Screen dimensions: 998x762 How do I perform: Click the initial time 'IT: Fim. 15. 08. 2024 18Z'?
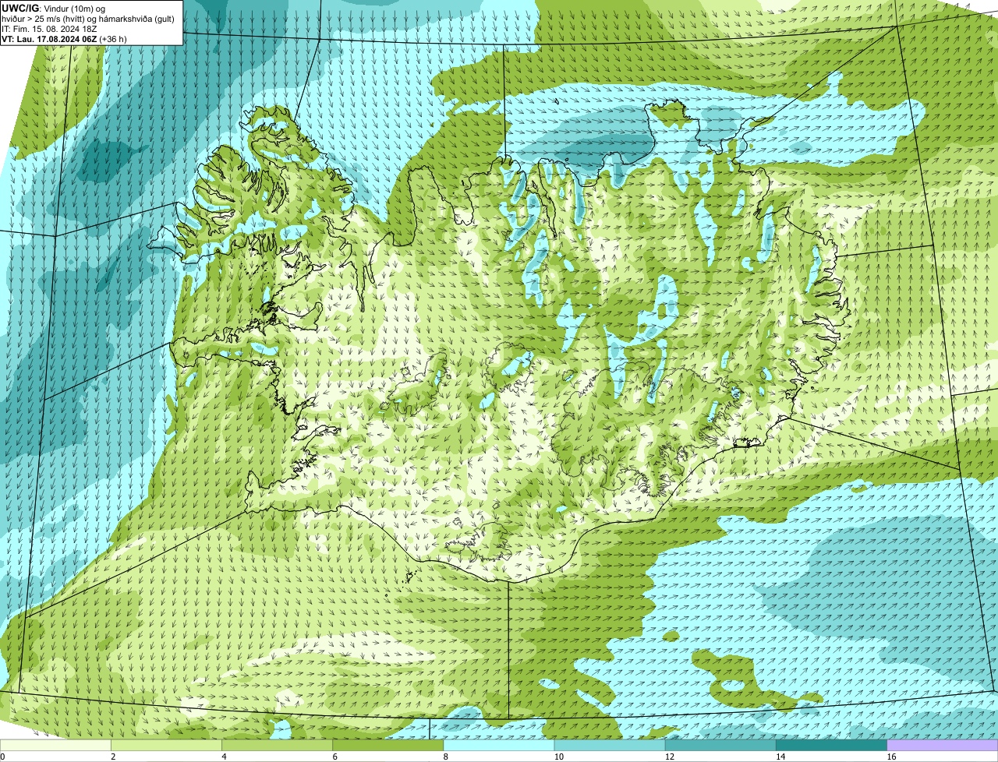click(51, 29)
